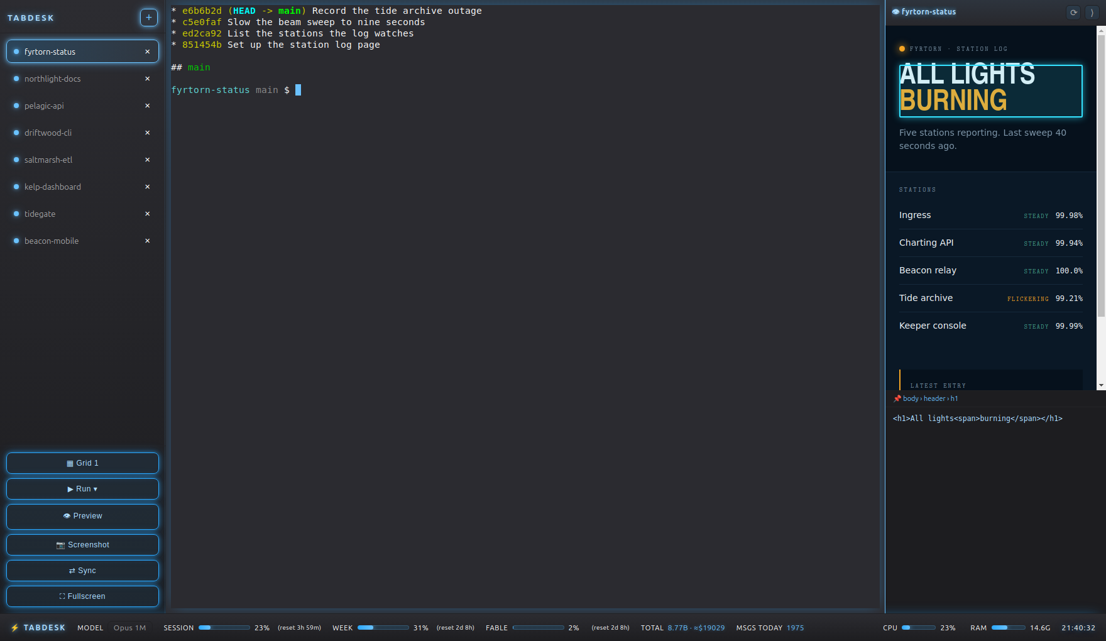The width and height of the screenshot is (1106, 641).
Task: Switch to the kelp-dashboard tab
Action: point(82,187)
